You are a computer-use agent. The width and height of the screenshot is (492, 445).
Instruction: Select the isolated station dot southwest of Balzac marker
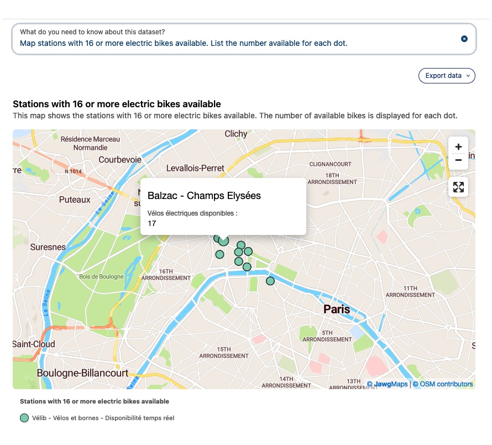pos(219,255)
